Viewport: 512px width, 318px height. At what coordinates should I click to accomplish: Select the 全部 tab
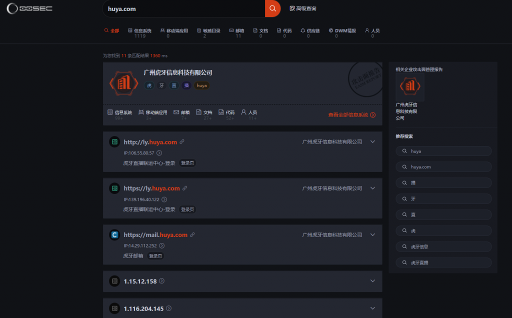111,30
